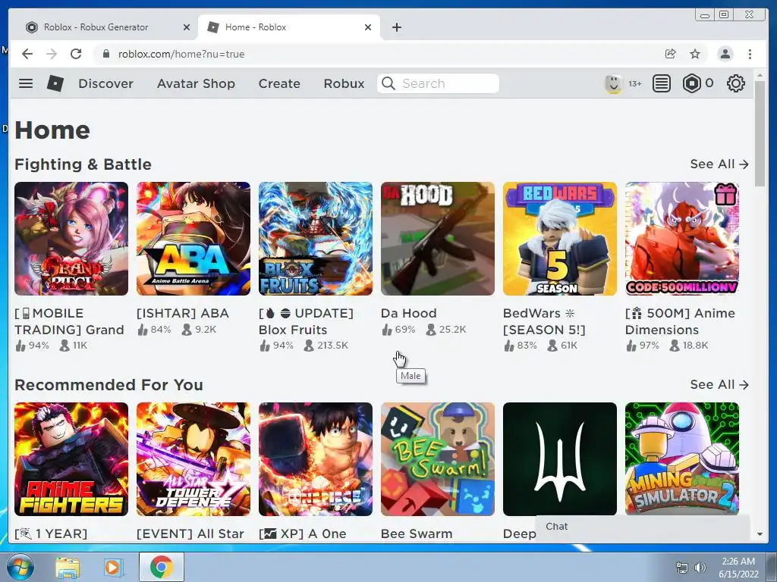Screen dimensions: 777x582
Task: Open the Anime Dimensions thumbnail
Action: tap(682, 239)
